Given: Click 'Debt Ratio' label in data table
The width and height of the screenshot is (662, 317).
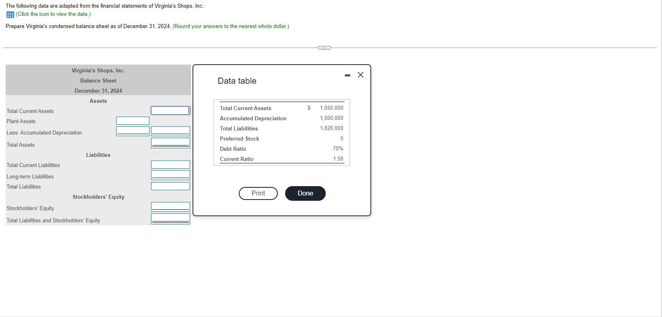Looking at the screenshot, I should point(233,149).
